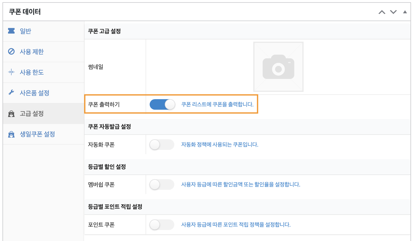Viewport: 413px width, 241px height.
Task: Move 쿠폰 데이터 panel up with chevron
Action: pos(382,12)
